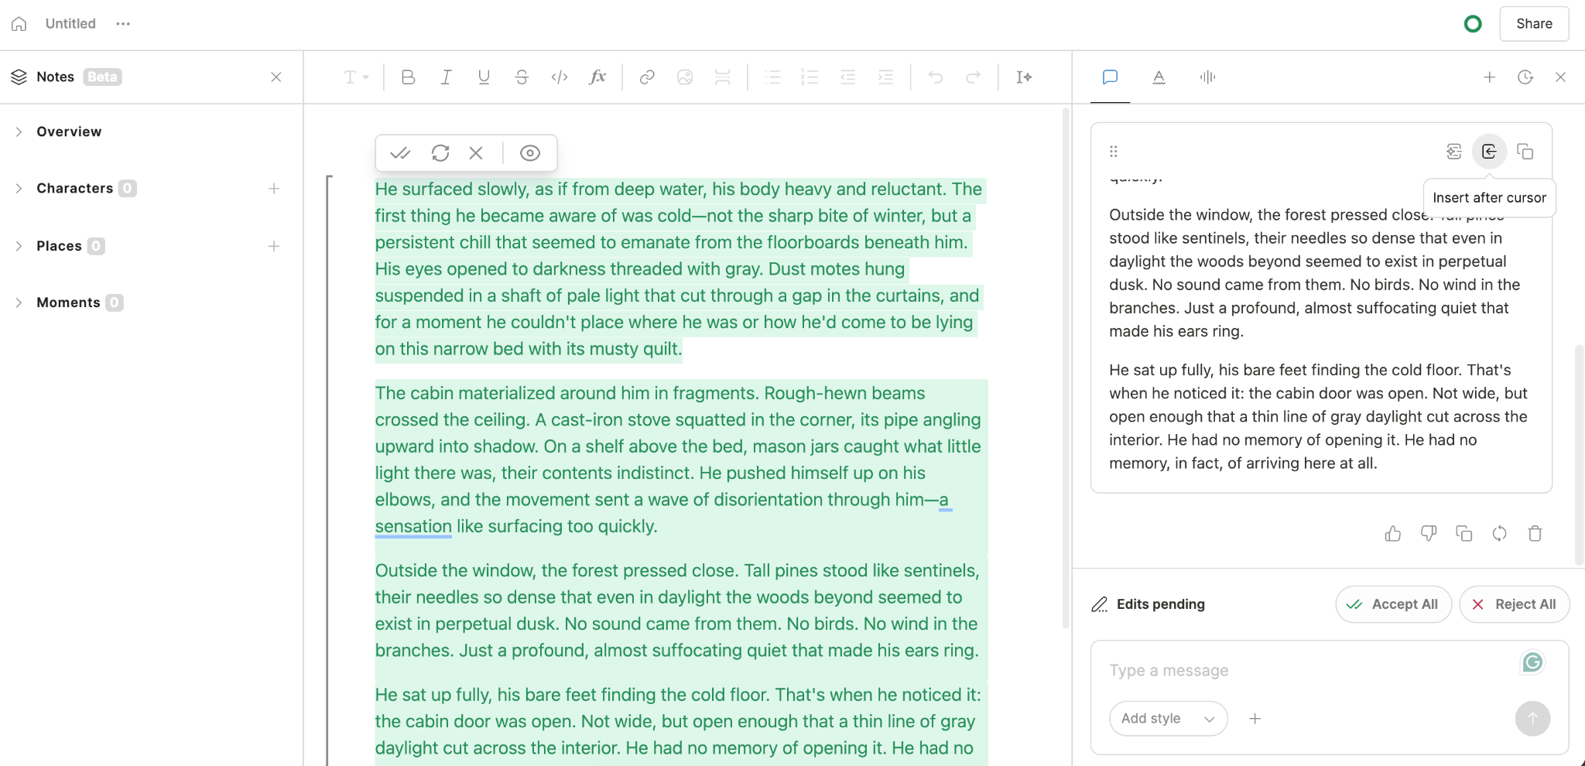Switch to the text check tab

(x=1159, y=77)
